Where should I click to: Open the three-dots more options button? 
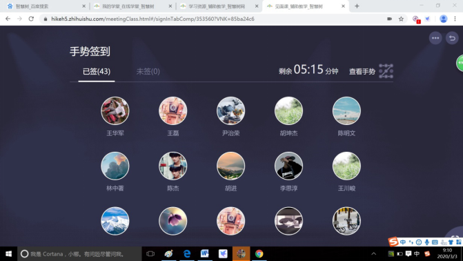click(435, 38)
